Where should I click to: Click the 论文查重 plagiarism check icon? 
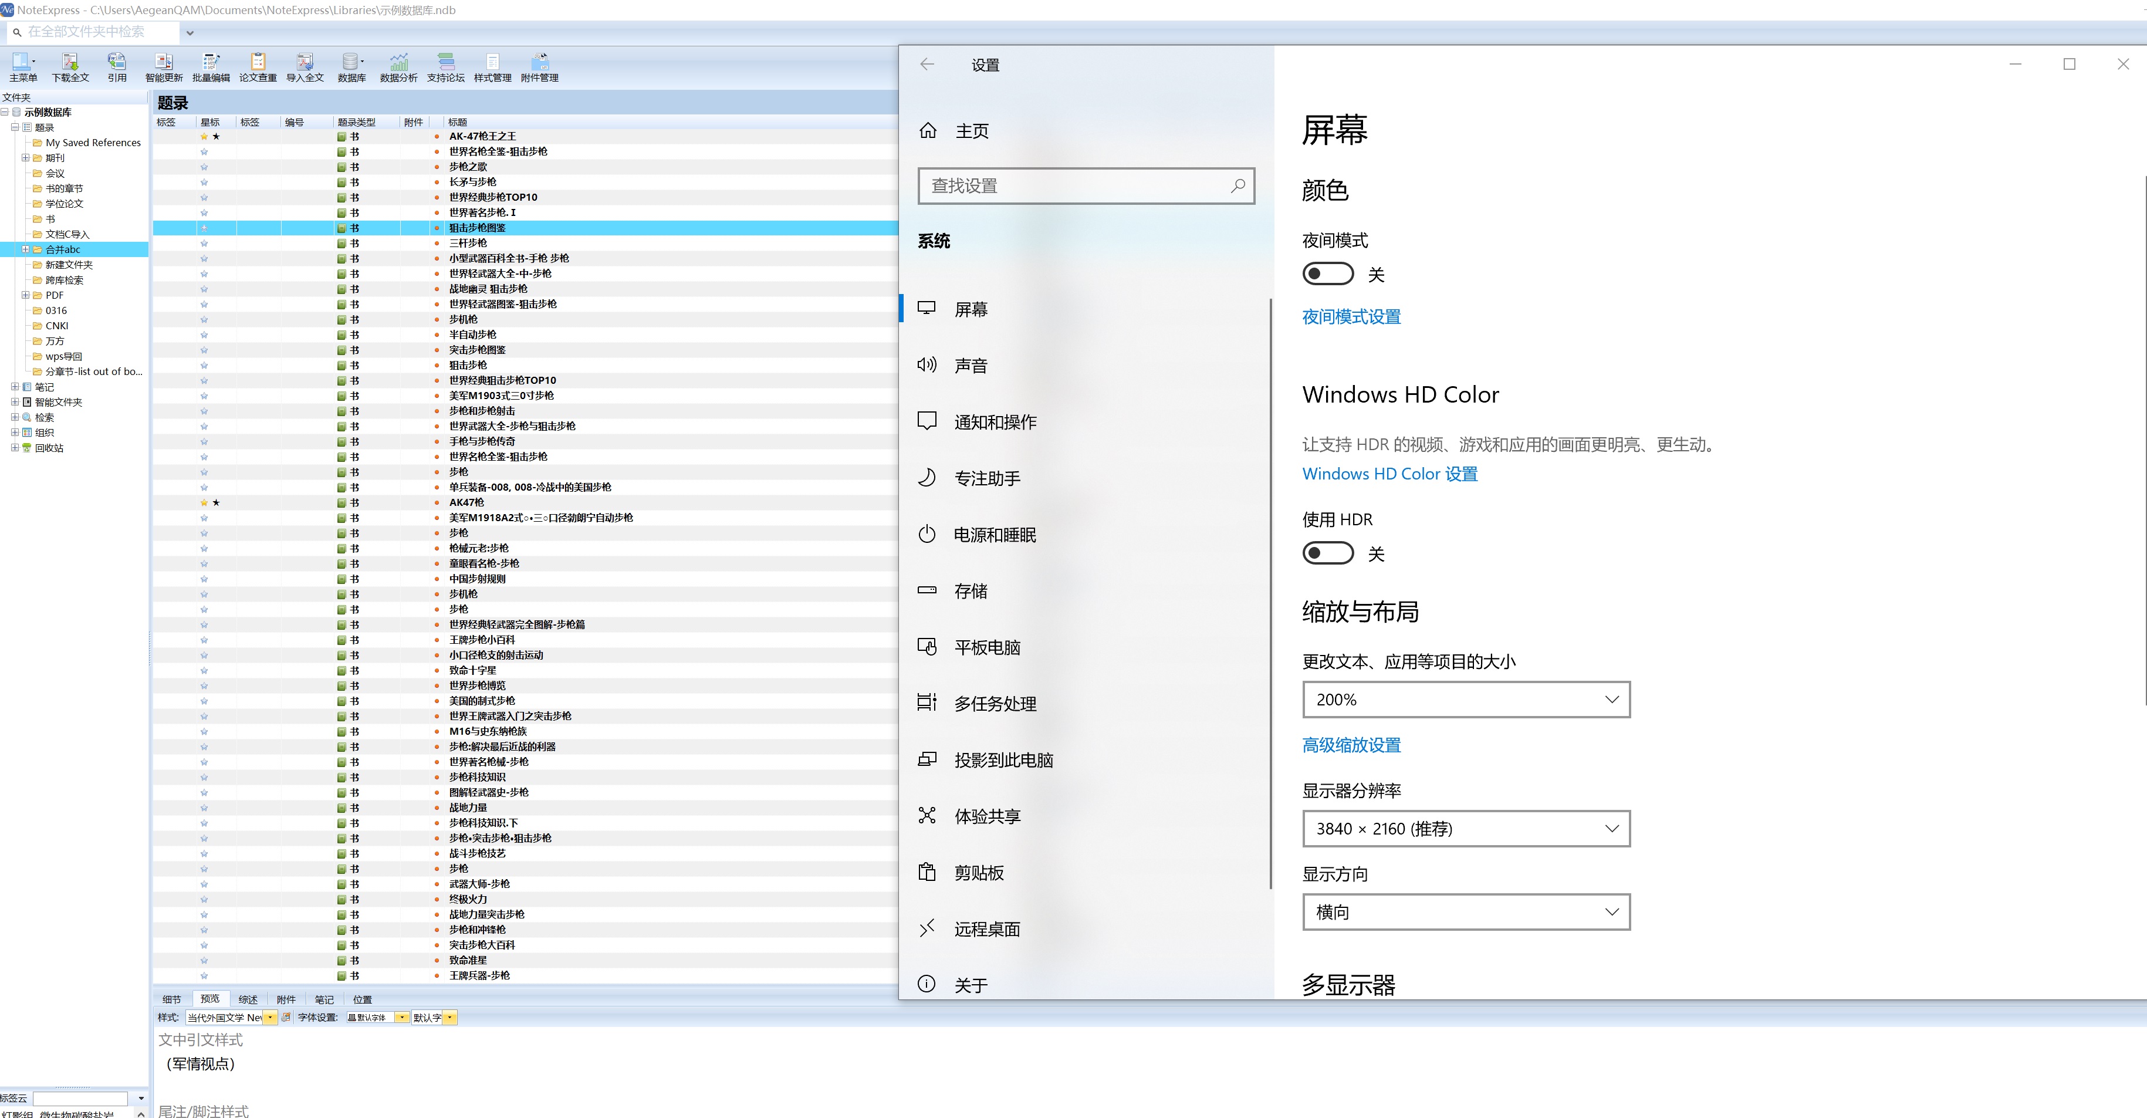258,67
